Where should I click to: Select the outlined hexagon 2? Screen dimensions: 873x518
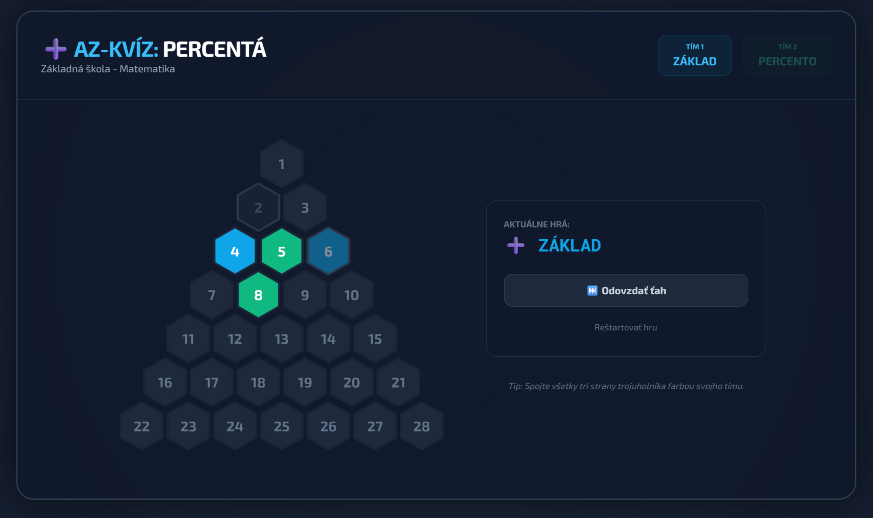(258, 208)
